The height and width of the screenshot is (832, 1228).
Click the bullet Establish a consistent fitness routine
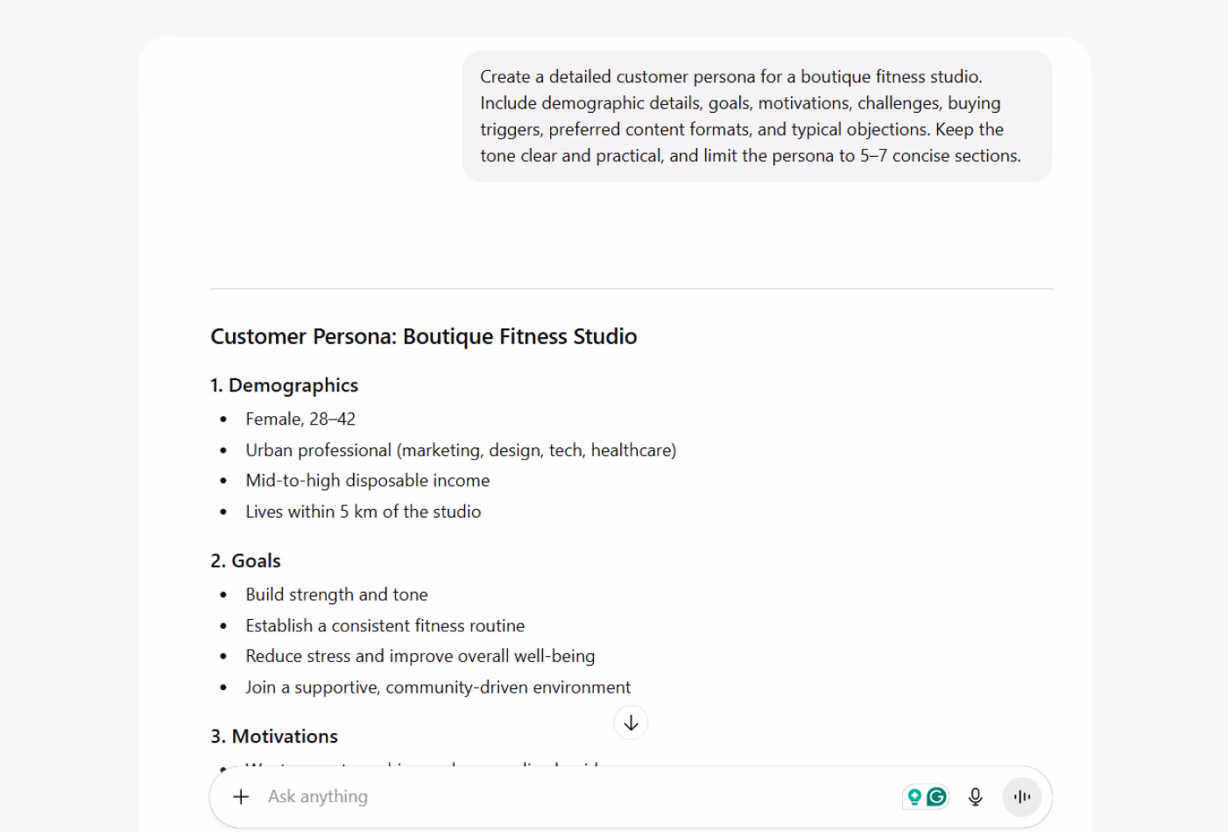tap(385, 625)
